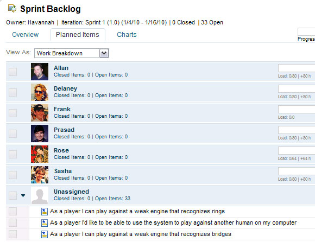Click Allan's profile photo
315x242 pixels.
click(40, 72)
